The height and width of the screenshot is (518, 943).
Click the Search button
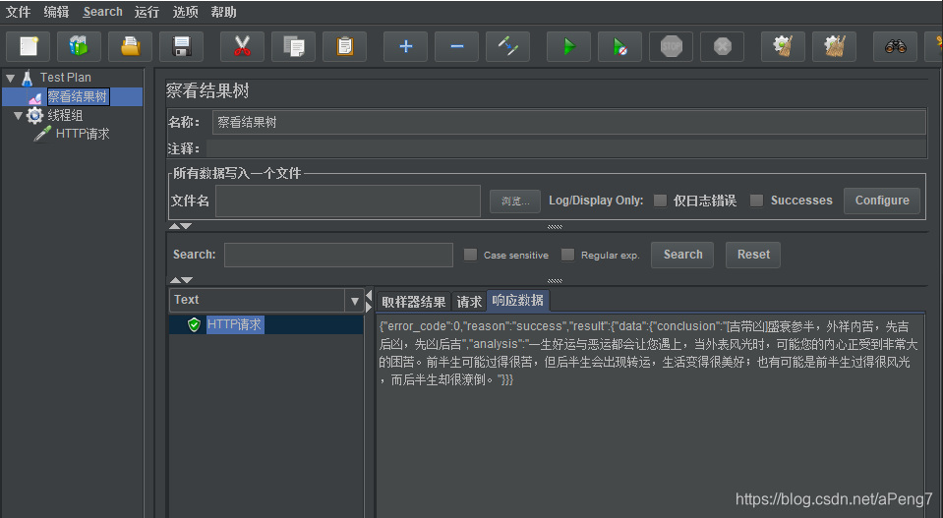(x=682, y=255)
